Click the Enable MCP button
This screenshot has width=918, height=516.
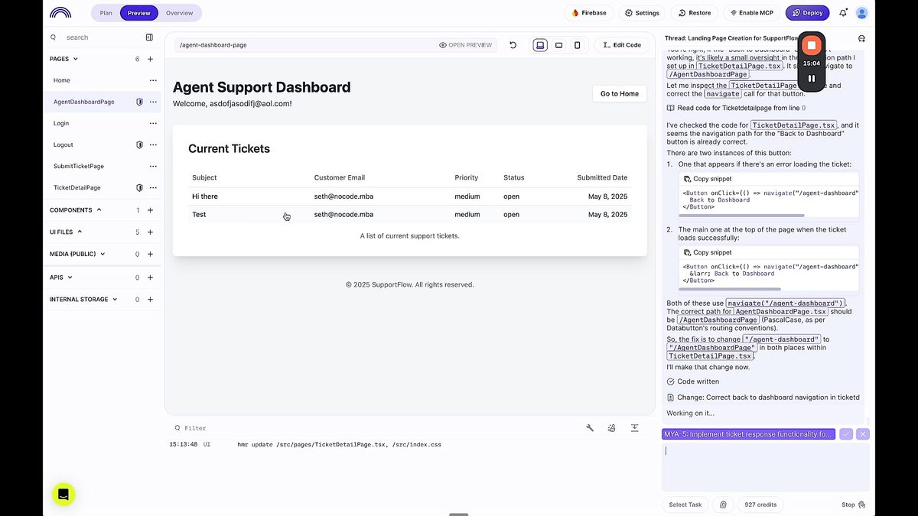tap(751, 13)
